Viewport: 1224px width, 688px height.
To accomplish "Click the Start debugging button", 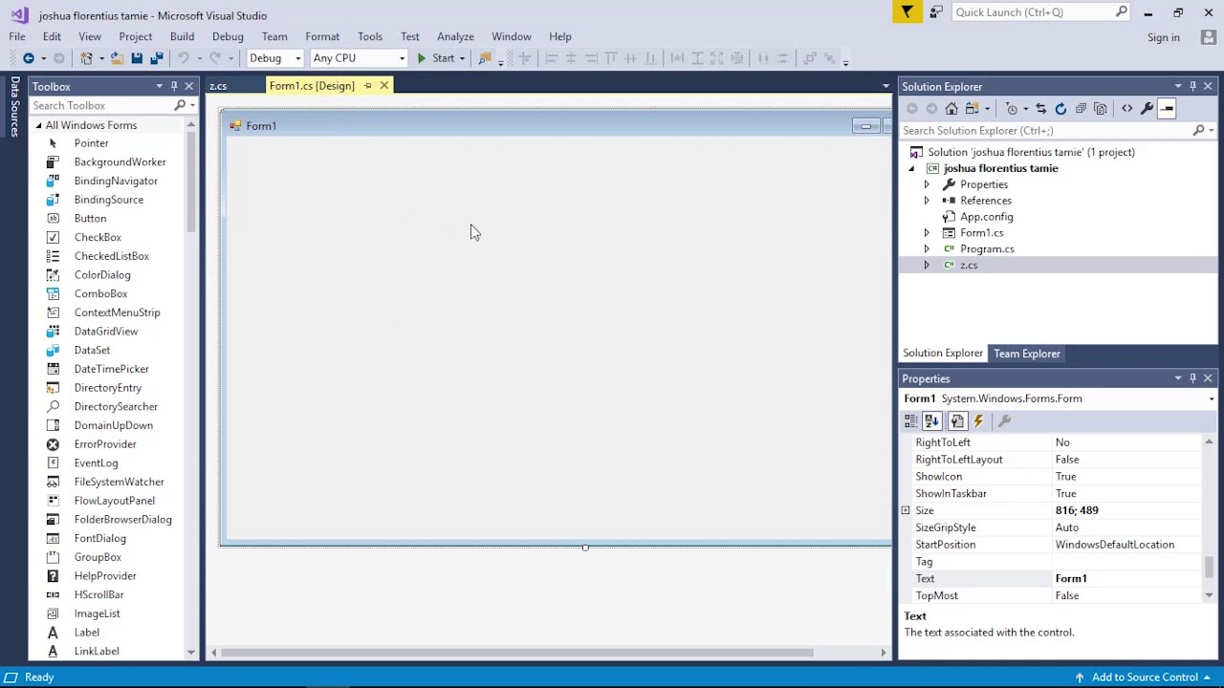I will 435,58.
